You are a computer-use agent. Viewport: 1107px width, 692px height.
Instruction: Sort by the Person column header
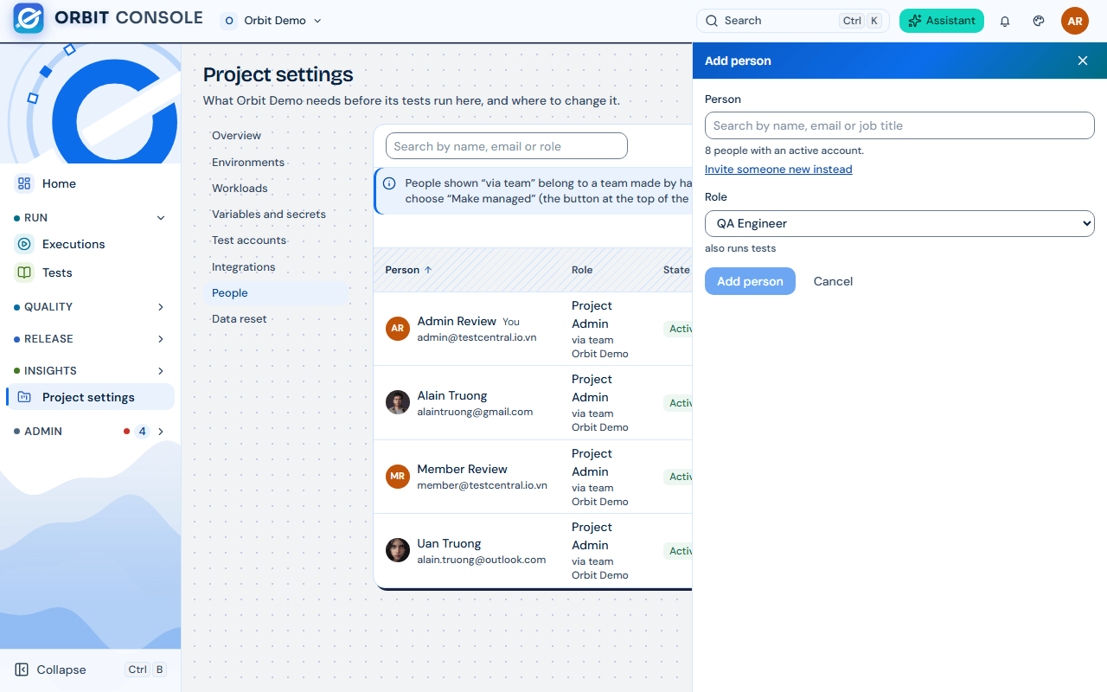click(408, 270)
